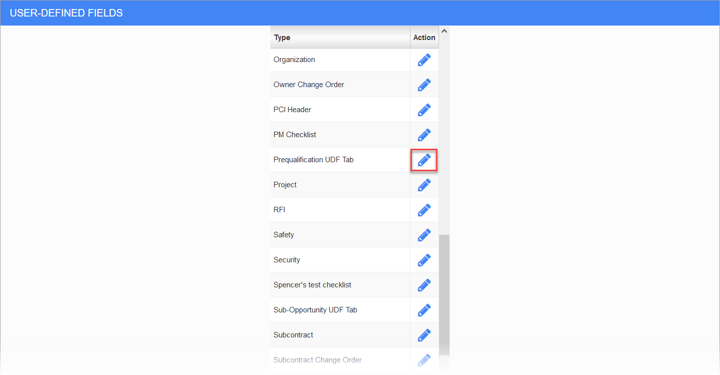Screen dimensions: 720x375
Task: Click the 'PCI Header' text
Action: pos(293,110)
